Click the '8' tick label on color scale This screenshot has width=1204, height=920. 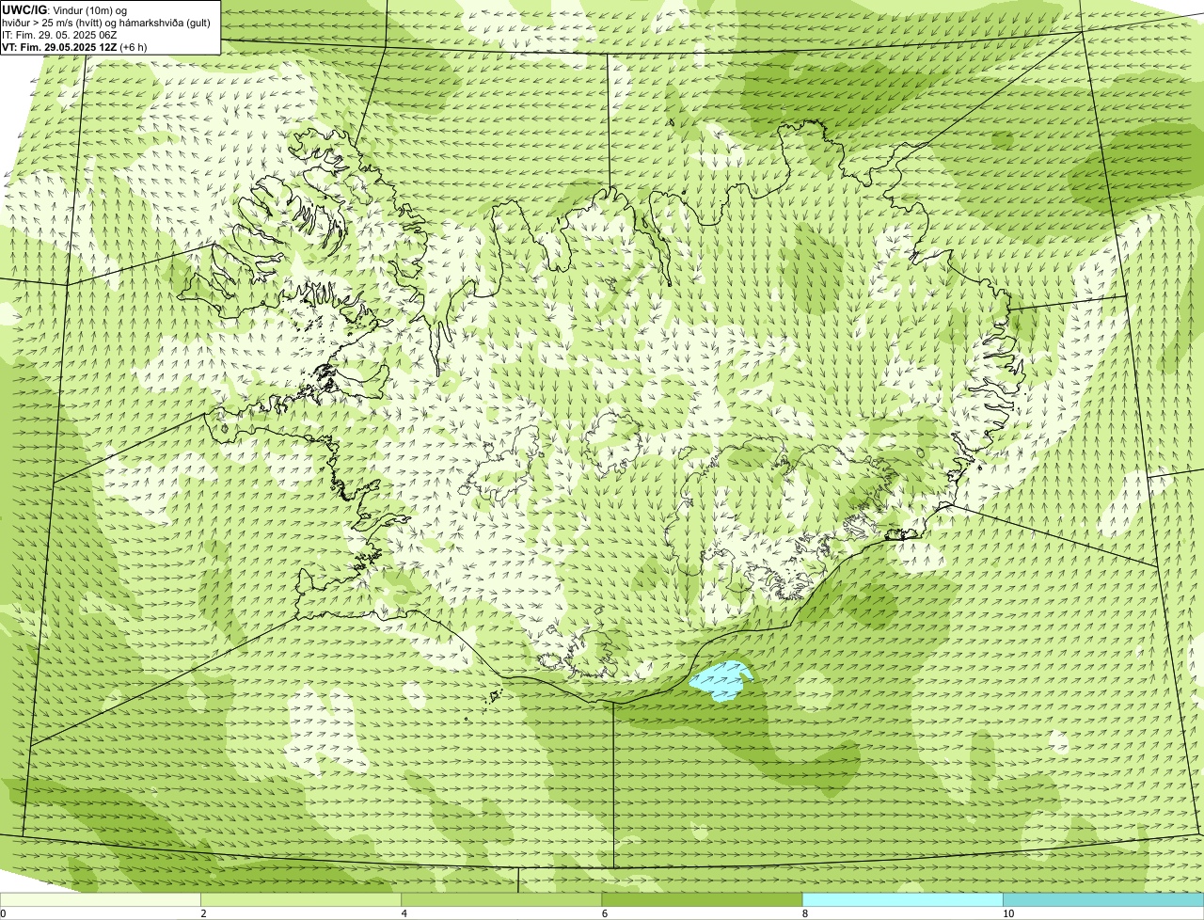click(x=804, y=913)
